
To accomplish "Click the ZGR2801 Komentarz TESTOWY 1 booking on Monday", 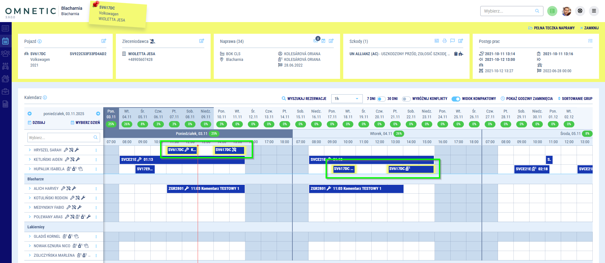I will click(206, 189).
